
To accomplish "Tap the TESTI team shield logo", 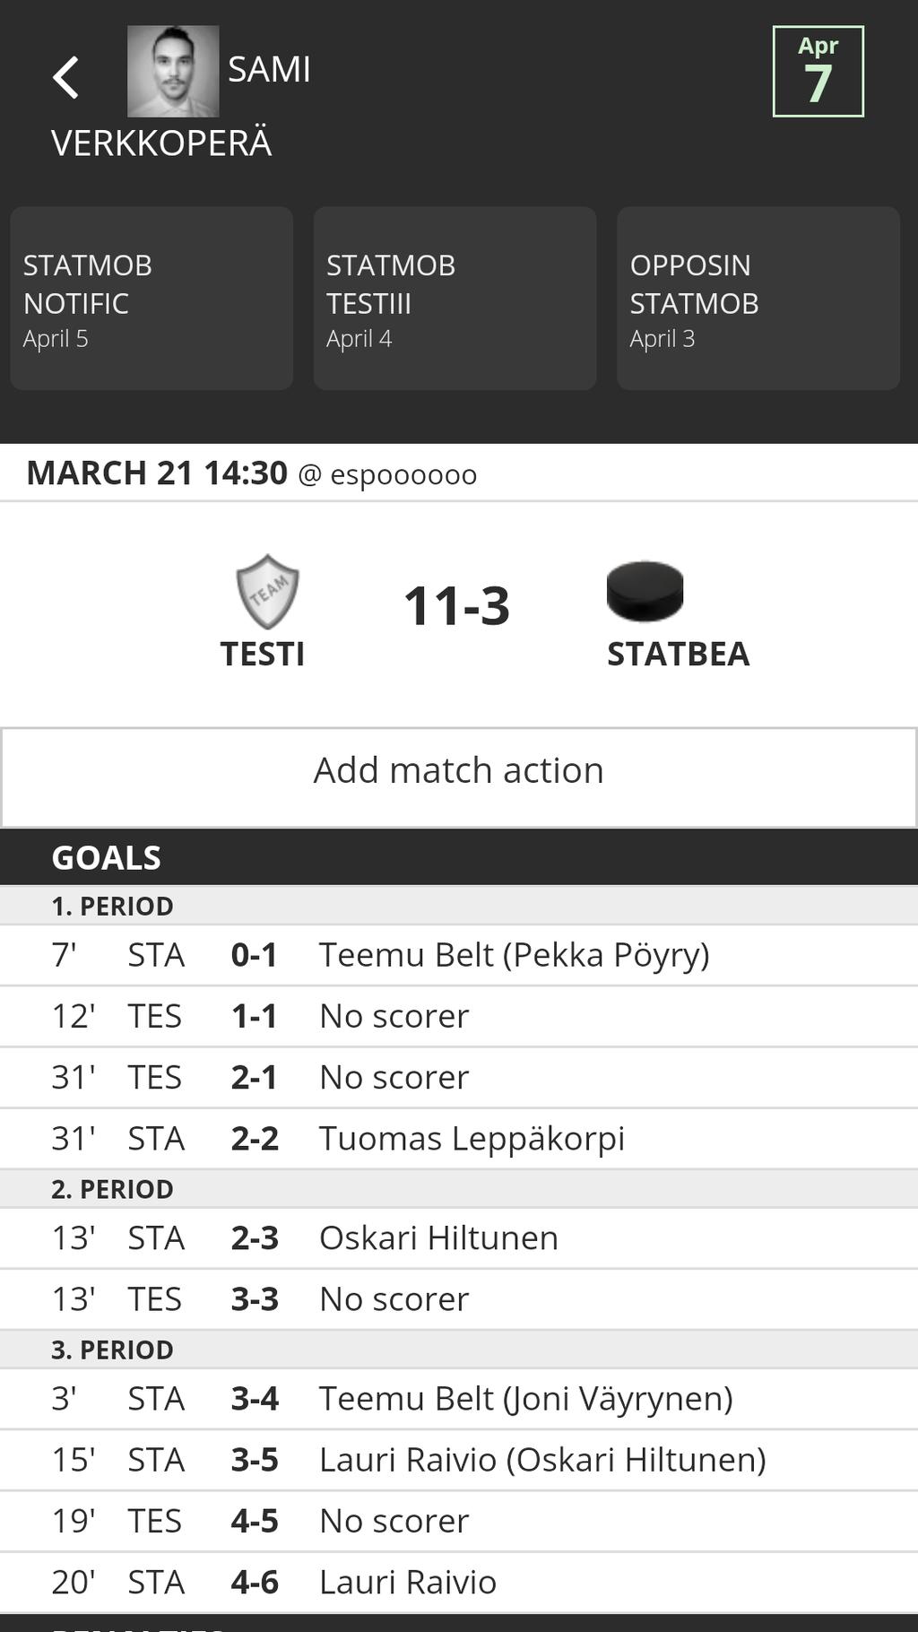I will coord(267,591).
